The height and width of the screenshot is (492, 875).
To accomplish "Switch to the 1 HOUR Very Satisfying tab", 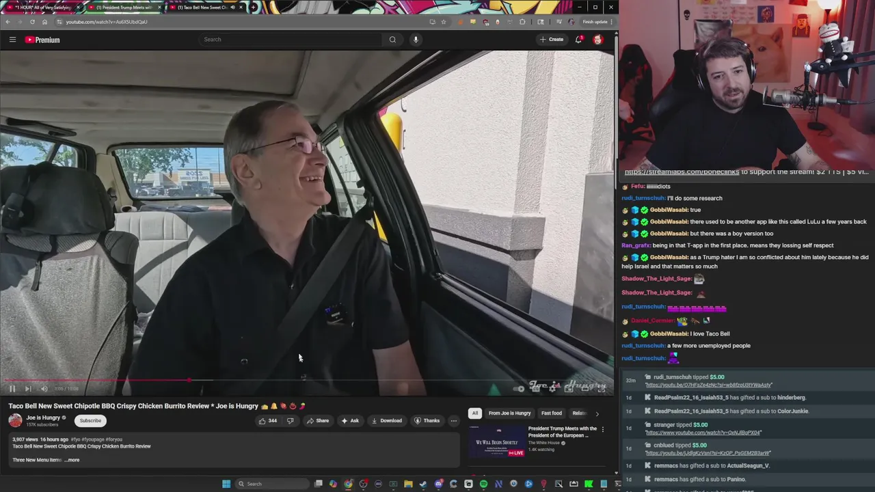I will coord(42,8).
